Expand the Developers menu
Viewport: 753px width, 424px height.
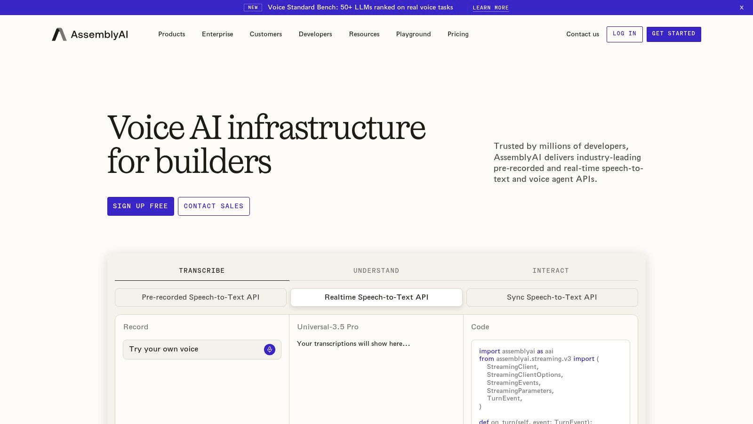pos(315,34)
